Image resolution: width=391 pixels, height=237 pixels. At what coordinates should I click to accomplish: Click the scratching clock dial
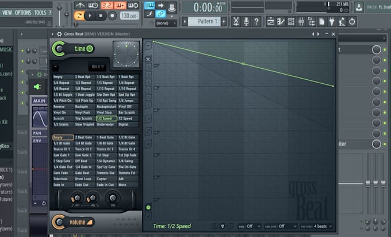pos(126,54)
